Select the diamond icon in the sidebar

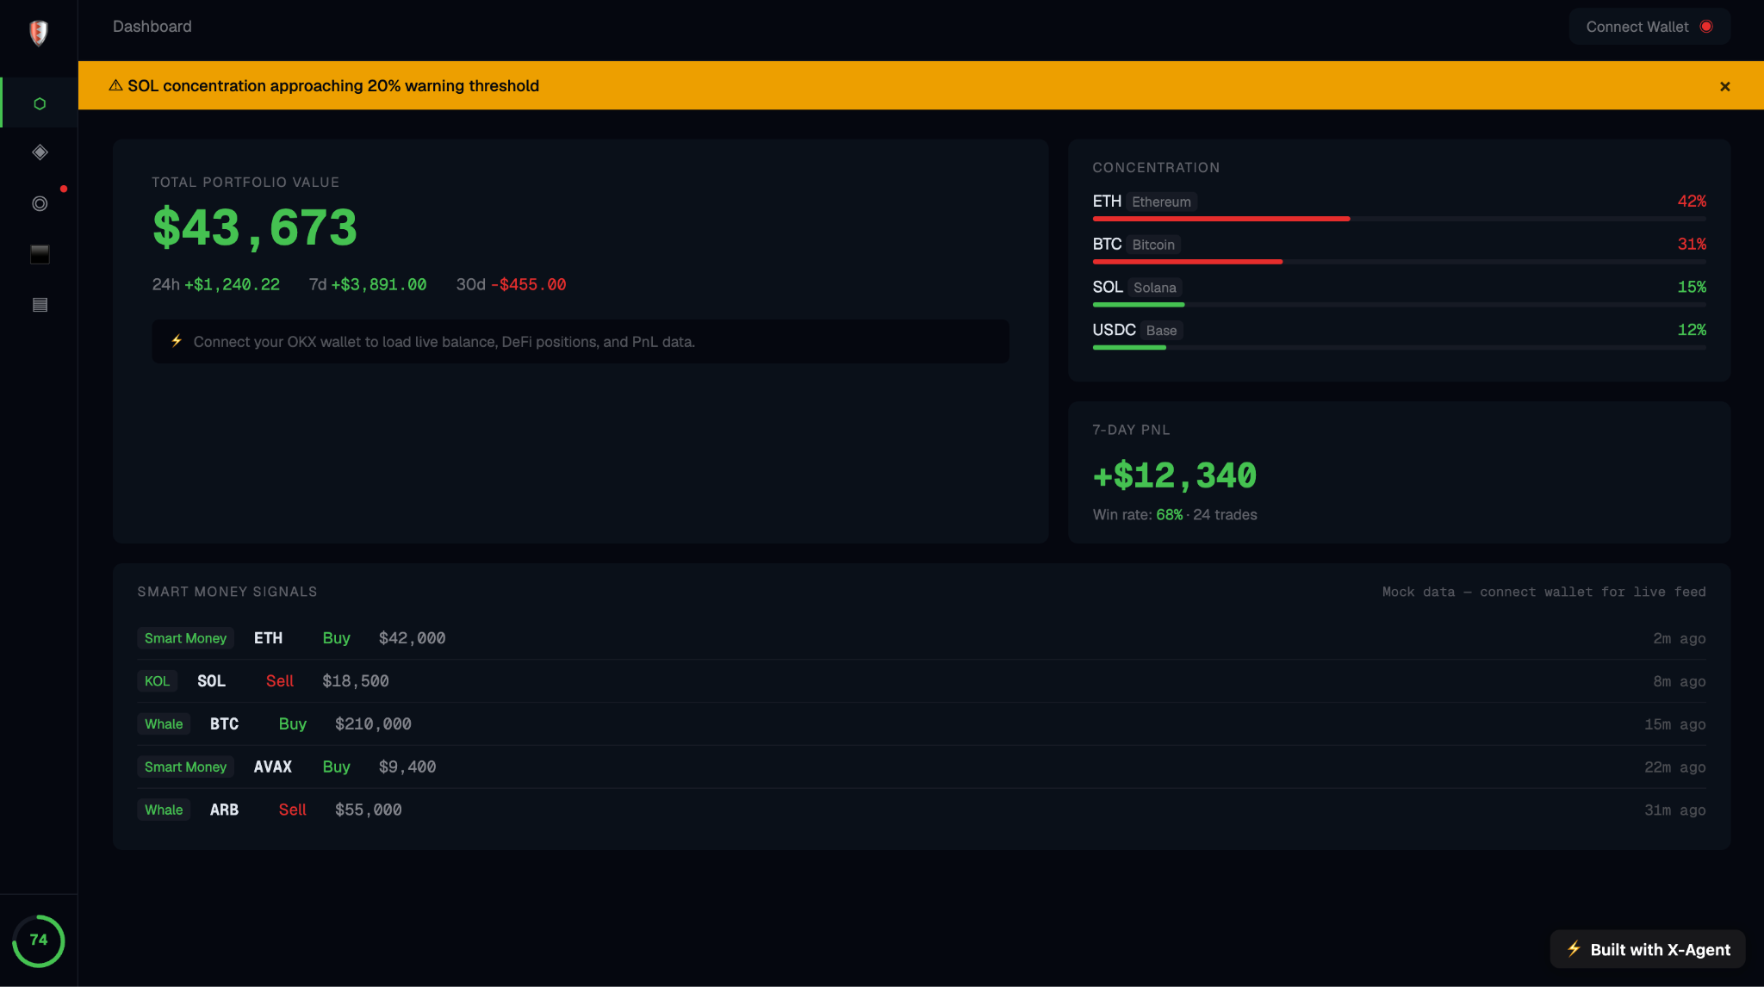[40, 152]
